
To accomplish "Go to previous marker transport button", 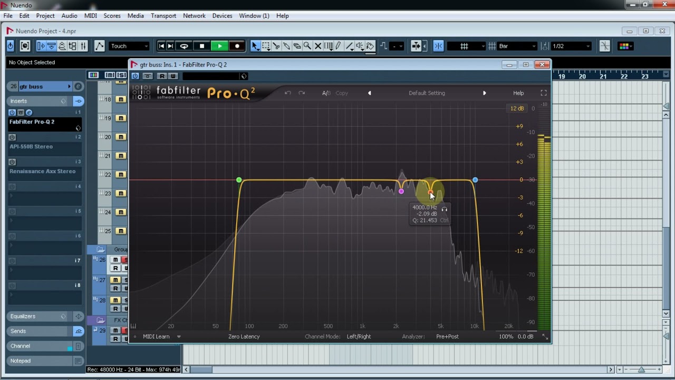I will coord(161,46).
